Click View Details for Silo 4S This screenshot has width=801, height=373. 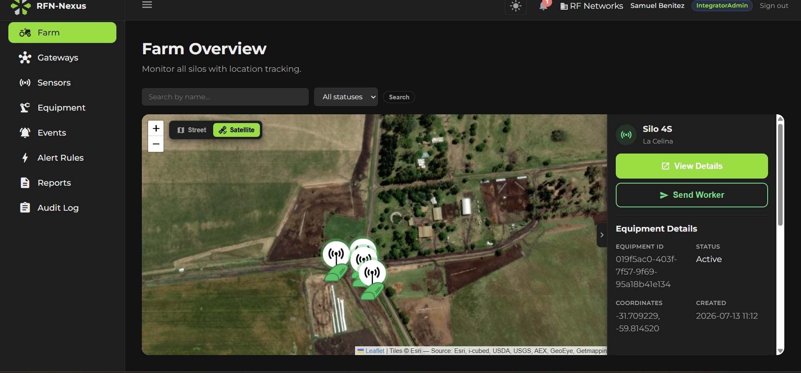pos(692,166)
